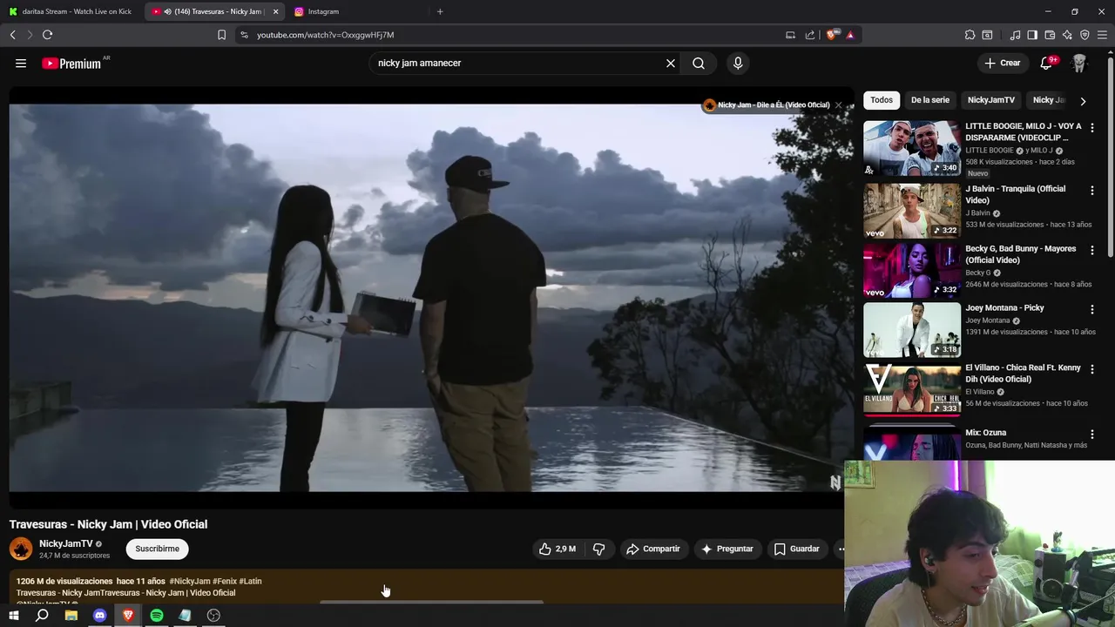Open options for Little Boogie Voy a Dispararme
This screenshot has height=627, width=1115.
pyautogui.click(x=1092, y=127)
